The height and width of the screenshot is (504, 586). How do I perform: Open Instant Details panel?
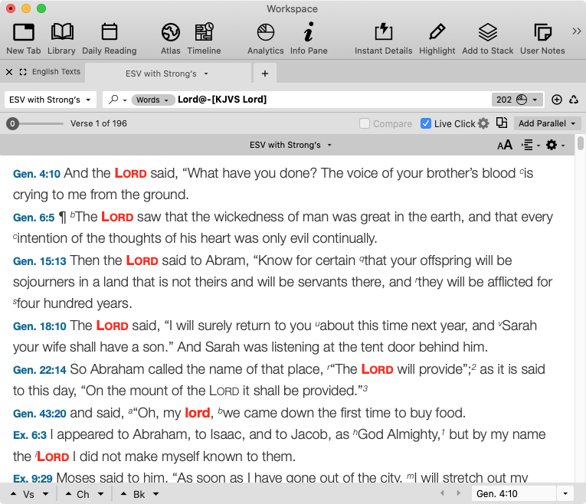(x=383, y=32)
